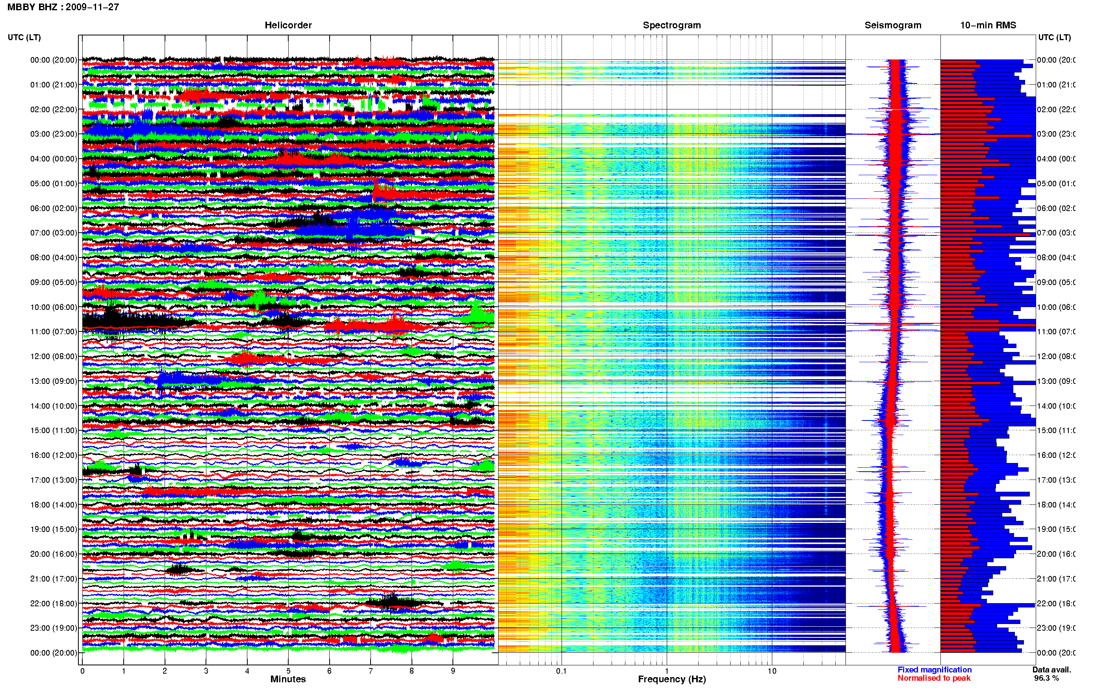Click the 96.3 % data availability value
This screenshot has width=1120, height=700.
click(1046, 678)
